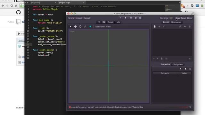
Task: Select the pluginTut.gd editor tab
Action: 65,3
